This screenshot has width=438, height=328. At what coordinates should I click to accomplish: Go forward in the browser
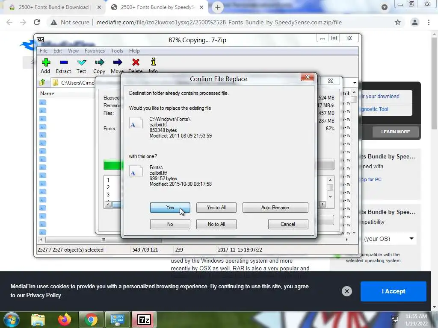tap(23, 22)
